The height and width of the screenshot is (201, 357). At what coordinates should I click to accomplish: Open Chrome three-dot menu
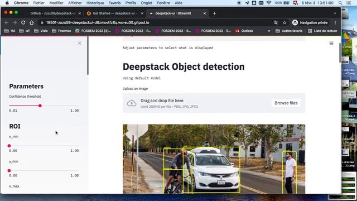[335, 22]
